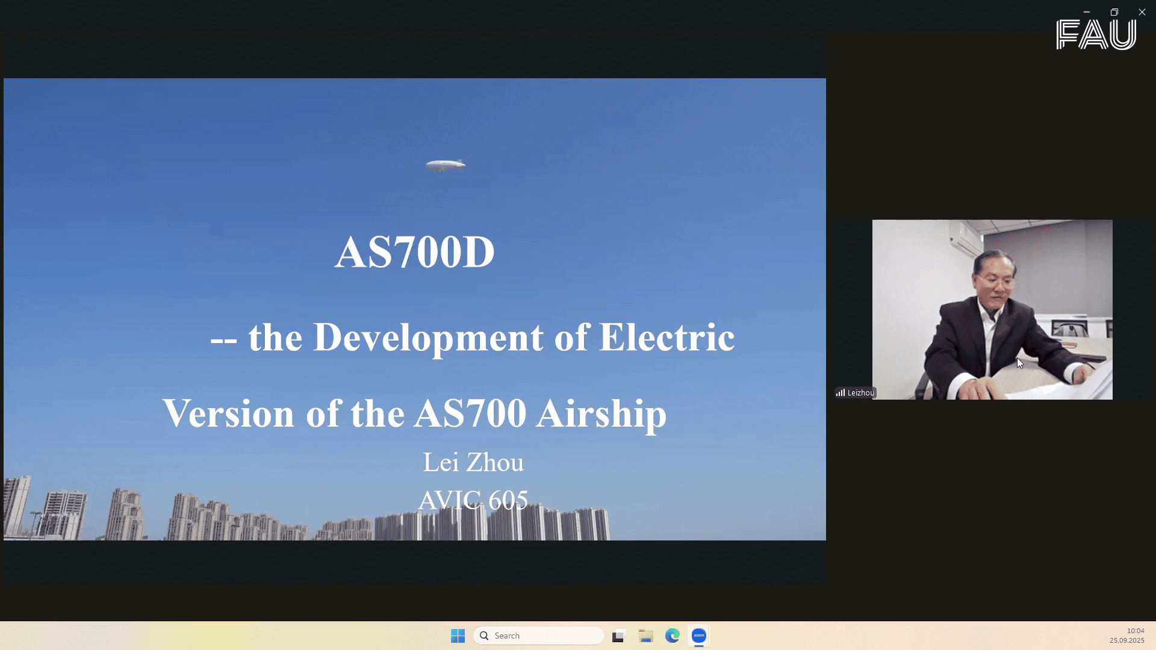The height and width of the screenshot is (650, 1156).
Task: Click the 'AVIC 605' text on the slide
Action: coord(474,498)
